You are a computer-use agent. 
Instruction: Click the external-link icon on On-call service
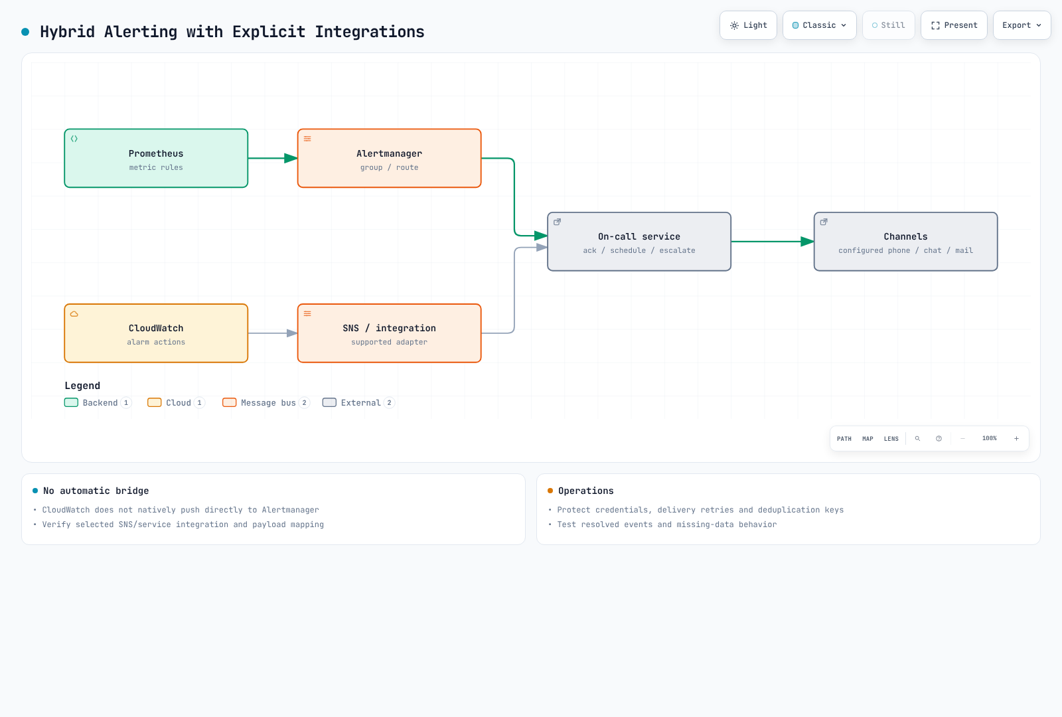pos(558,222)
